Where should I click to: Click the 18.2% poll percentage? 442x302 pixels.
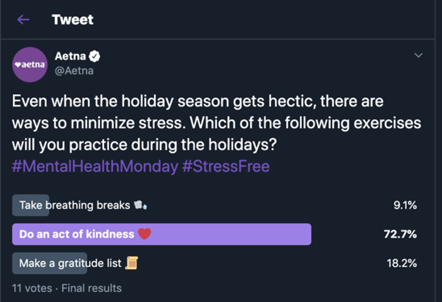click(x=401, y=263)
